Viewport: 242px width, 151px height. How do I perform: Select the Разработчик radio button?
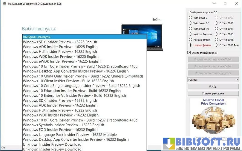[x=191, y=40]
